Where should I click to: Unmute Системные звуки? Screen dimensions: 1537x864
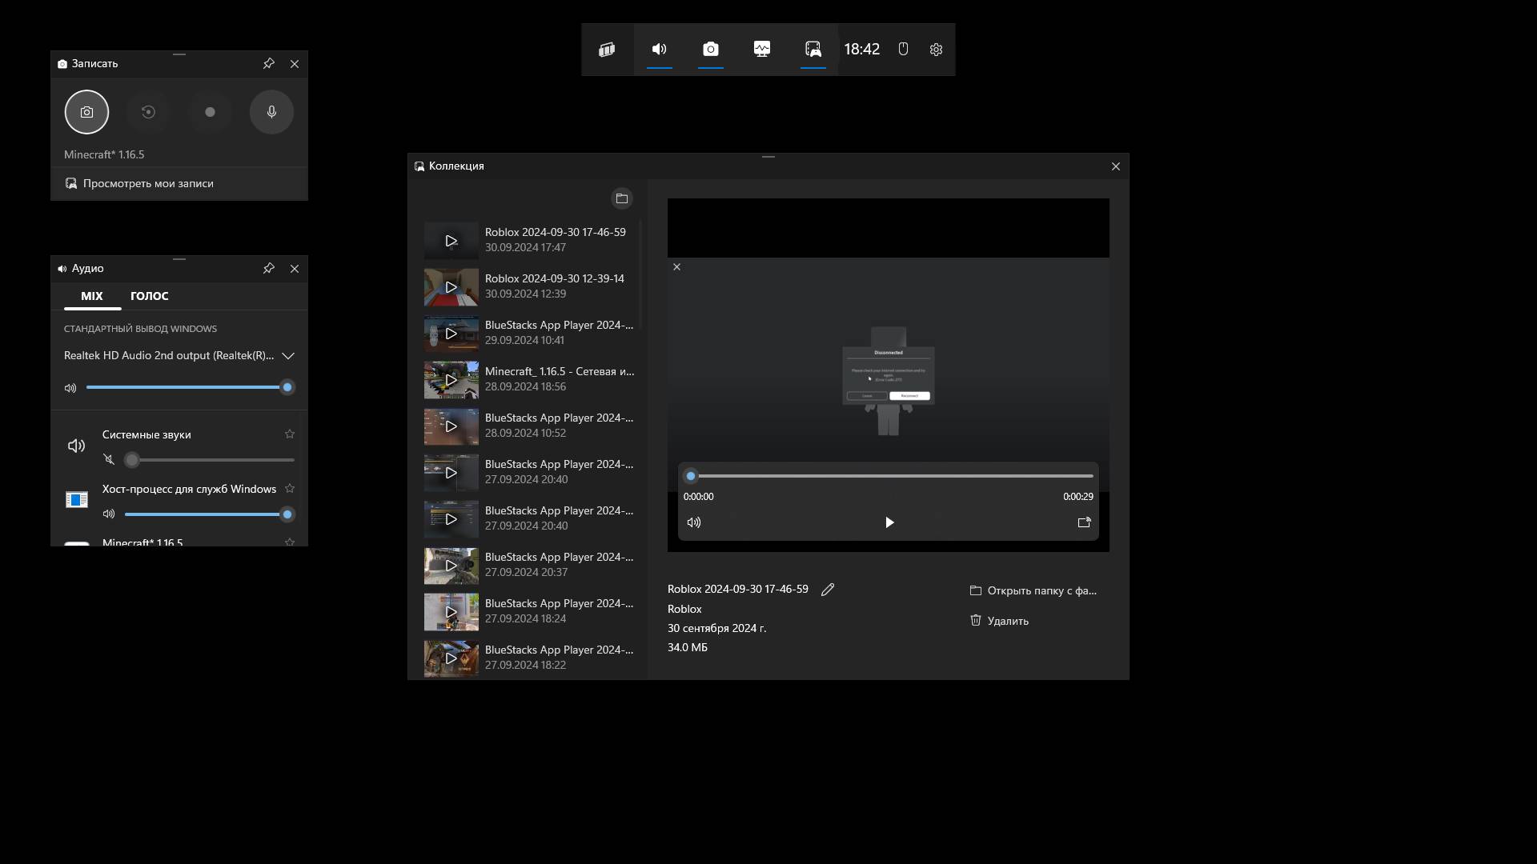109,460
